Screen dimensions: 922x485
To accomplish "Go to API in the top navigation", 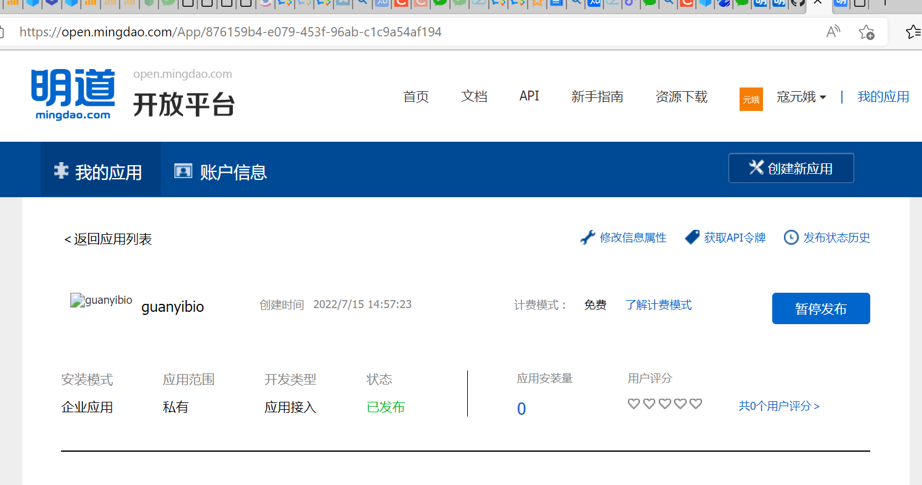I will coord(529,96).
